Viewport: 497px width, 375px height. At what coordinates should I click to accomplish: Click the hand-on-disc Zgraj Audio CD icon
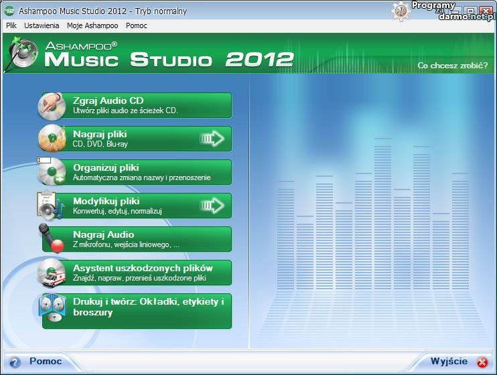(x=52, y=106)
